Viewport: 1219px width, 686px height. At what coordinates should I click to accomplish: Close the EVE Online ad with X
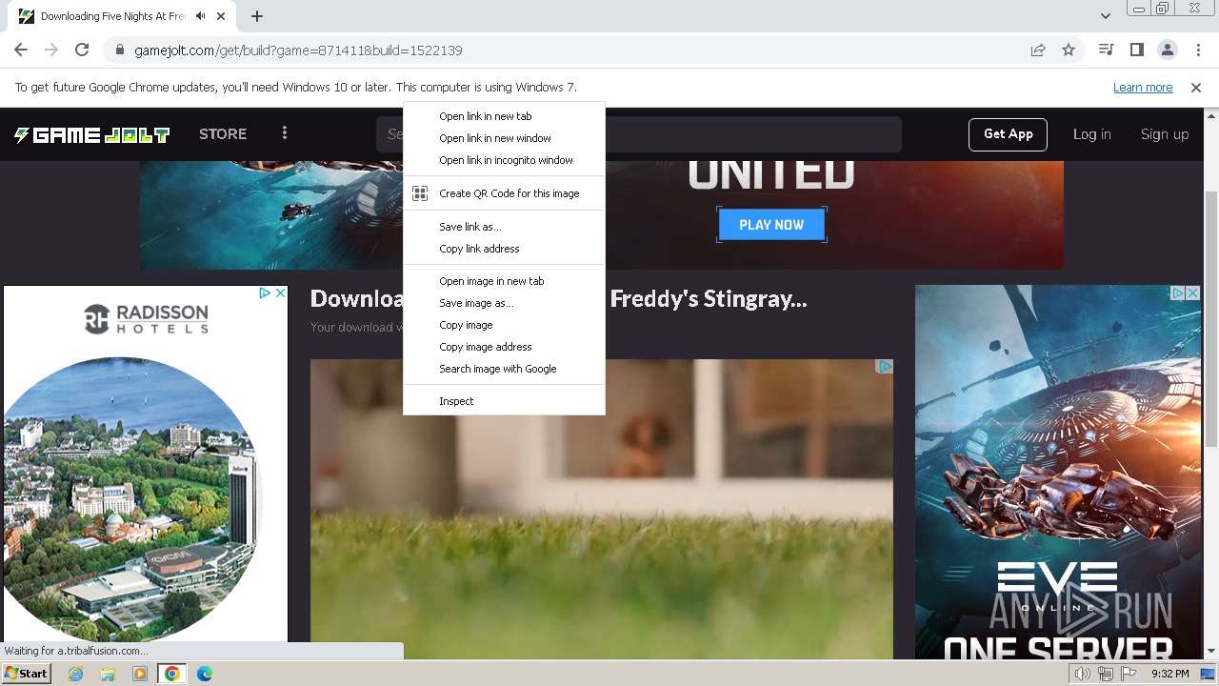point(1192,293)
